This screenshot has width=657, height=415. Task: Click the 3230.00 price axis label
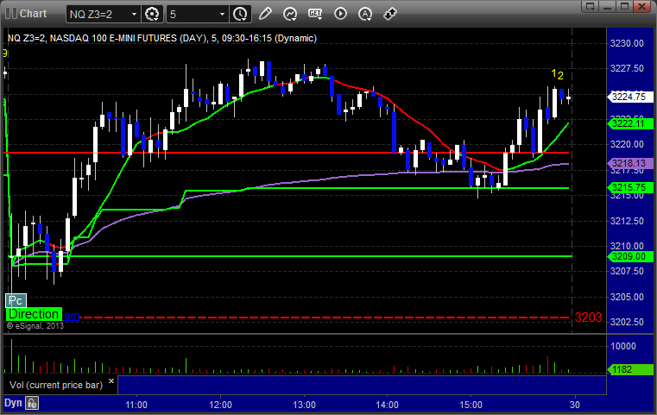(627, 43)
